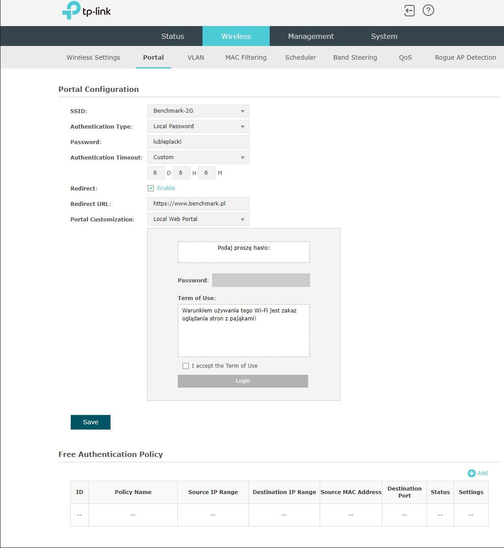The height and width of the screenshot is (548, 504).
Task: Open the Wireless Settings subtab
Action: [x=93, y=57]
